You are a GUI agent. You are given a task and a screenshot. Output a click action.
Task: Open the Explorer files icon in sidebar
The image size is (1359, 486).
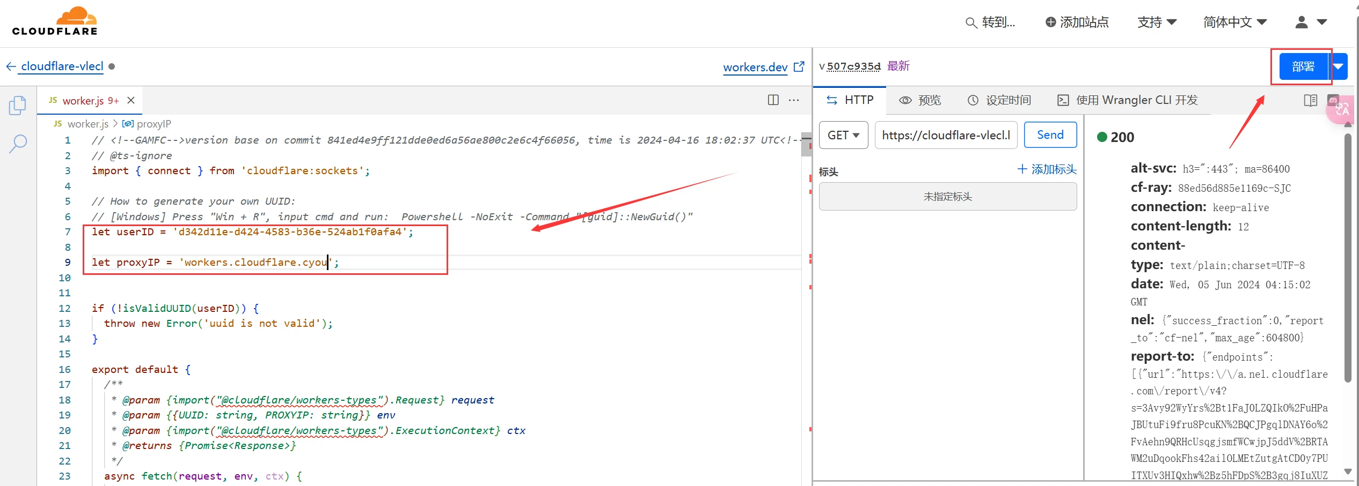click(17, 106)
